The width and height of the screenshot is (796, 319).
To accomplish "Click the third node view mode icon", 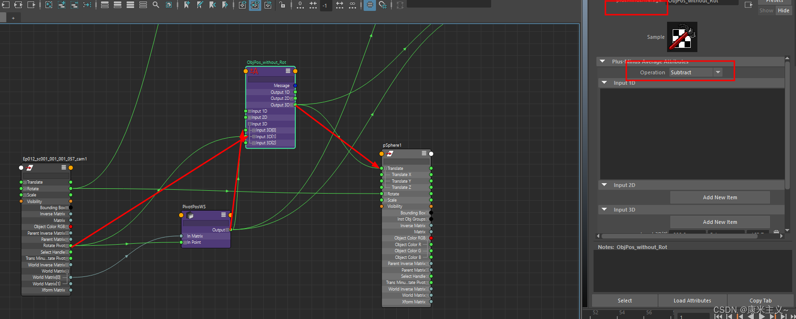I will (x=130, y=5).
